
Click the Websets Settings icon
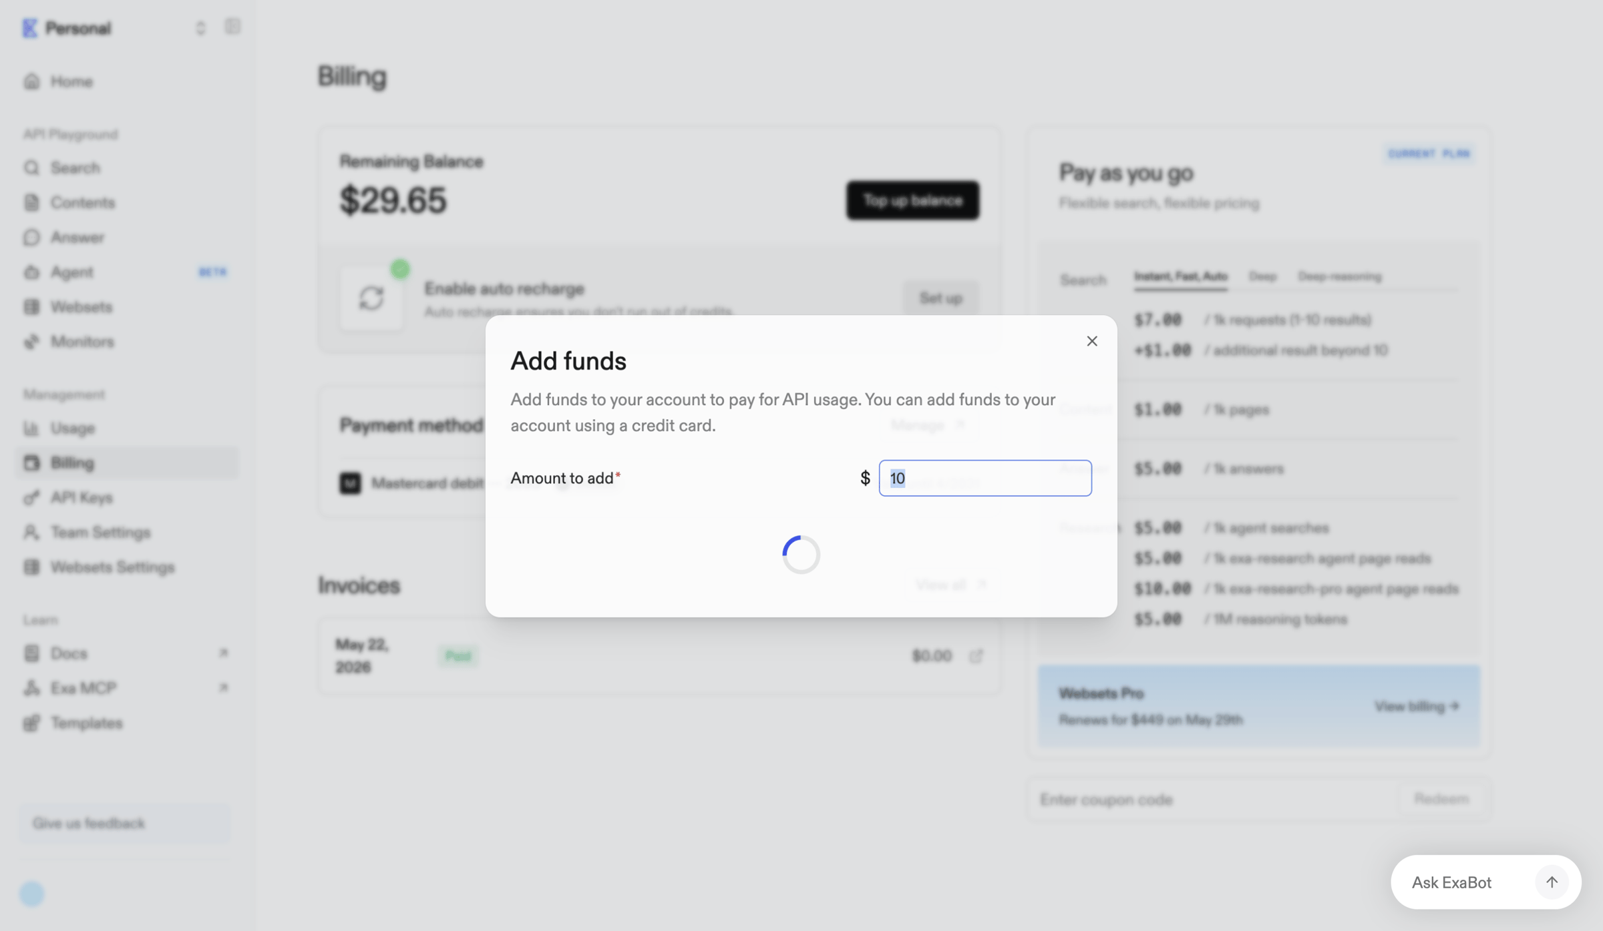pos(31,567)
